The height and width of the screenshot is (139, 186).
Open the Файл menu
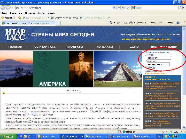4,13
